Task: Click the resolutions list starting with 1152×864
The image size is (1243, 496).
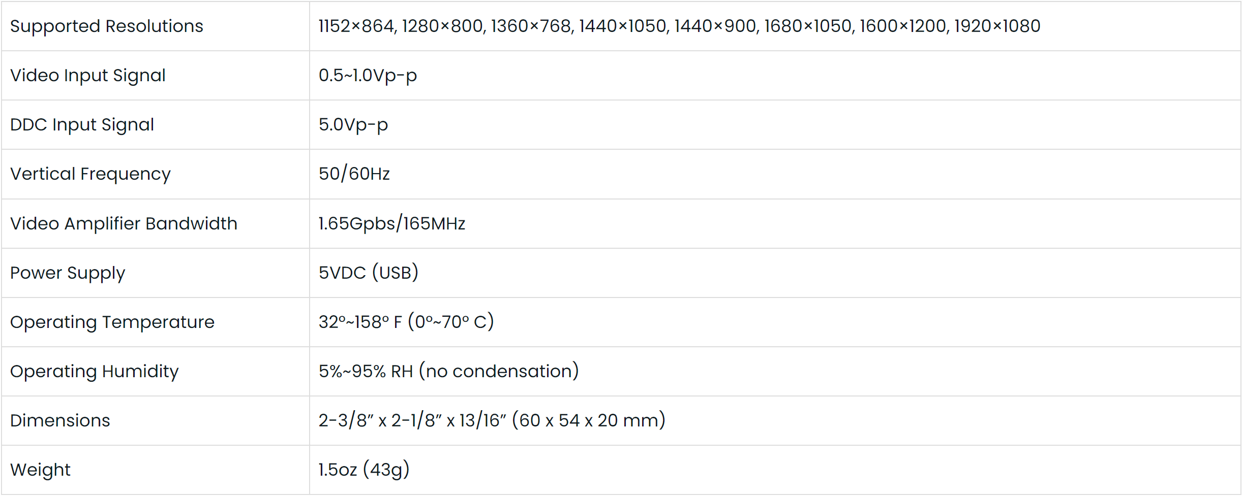Action: pyautogui.click(x=679, y=26)
